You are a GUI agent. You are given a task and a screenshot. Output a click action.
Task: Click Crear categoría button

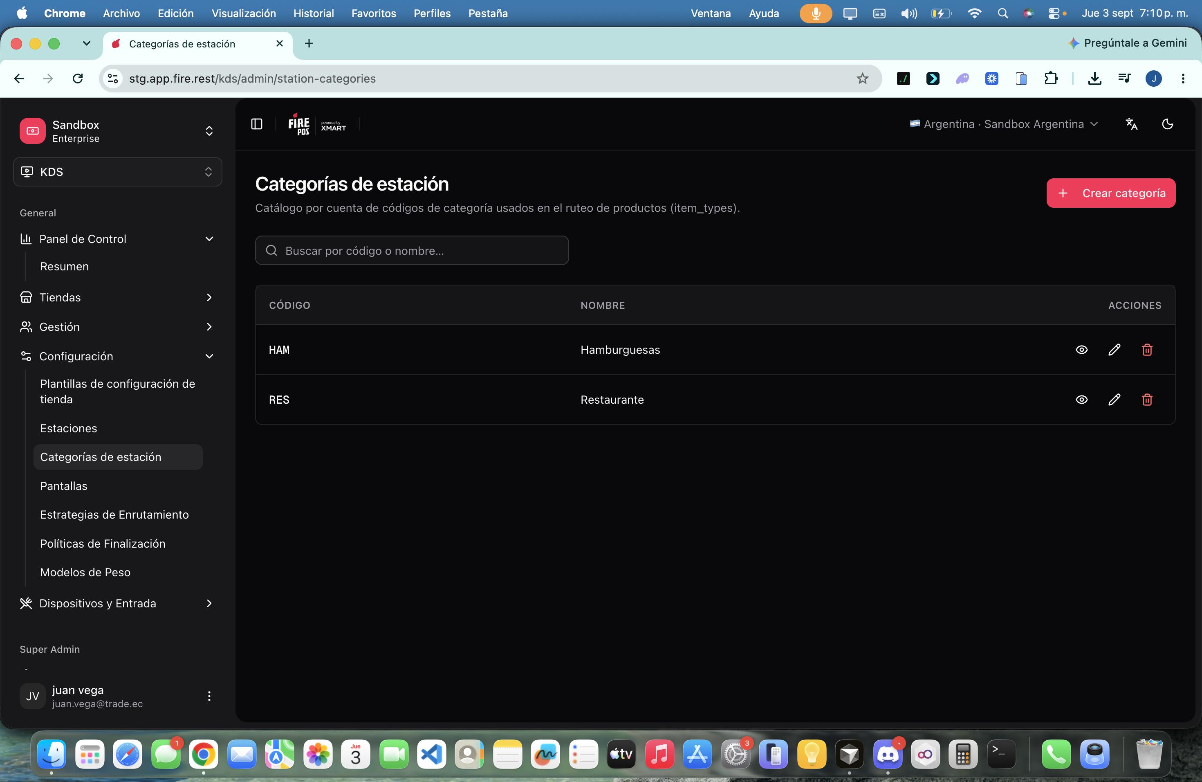tap(1110, 193)
